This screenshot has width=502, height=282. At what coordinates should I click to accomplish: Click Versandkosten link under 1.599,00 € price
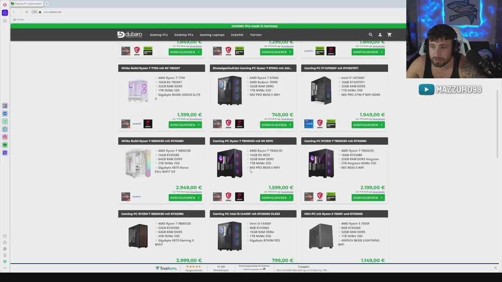coord(287,192)
